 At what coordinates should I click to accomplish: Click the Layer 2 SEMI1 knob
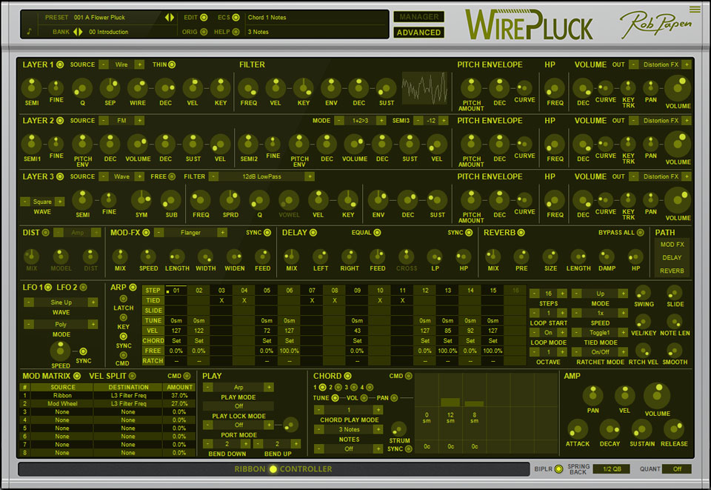(x=31, y=143)
